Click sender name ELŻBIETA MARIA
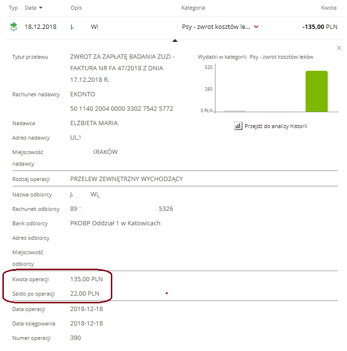 click(94, 123)
